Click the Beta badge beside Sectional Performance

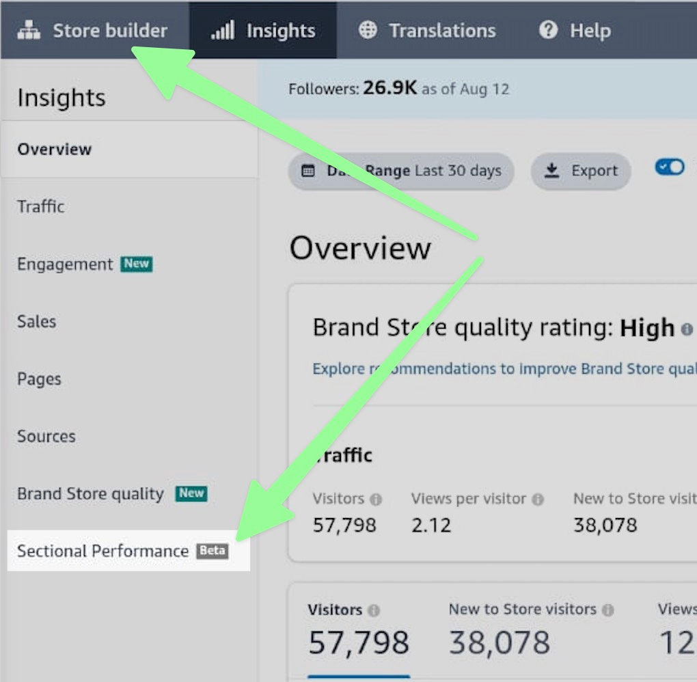pos(213,551)
